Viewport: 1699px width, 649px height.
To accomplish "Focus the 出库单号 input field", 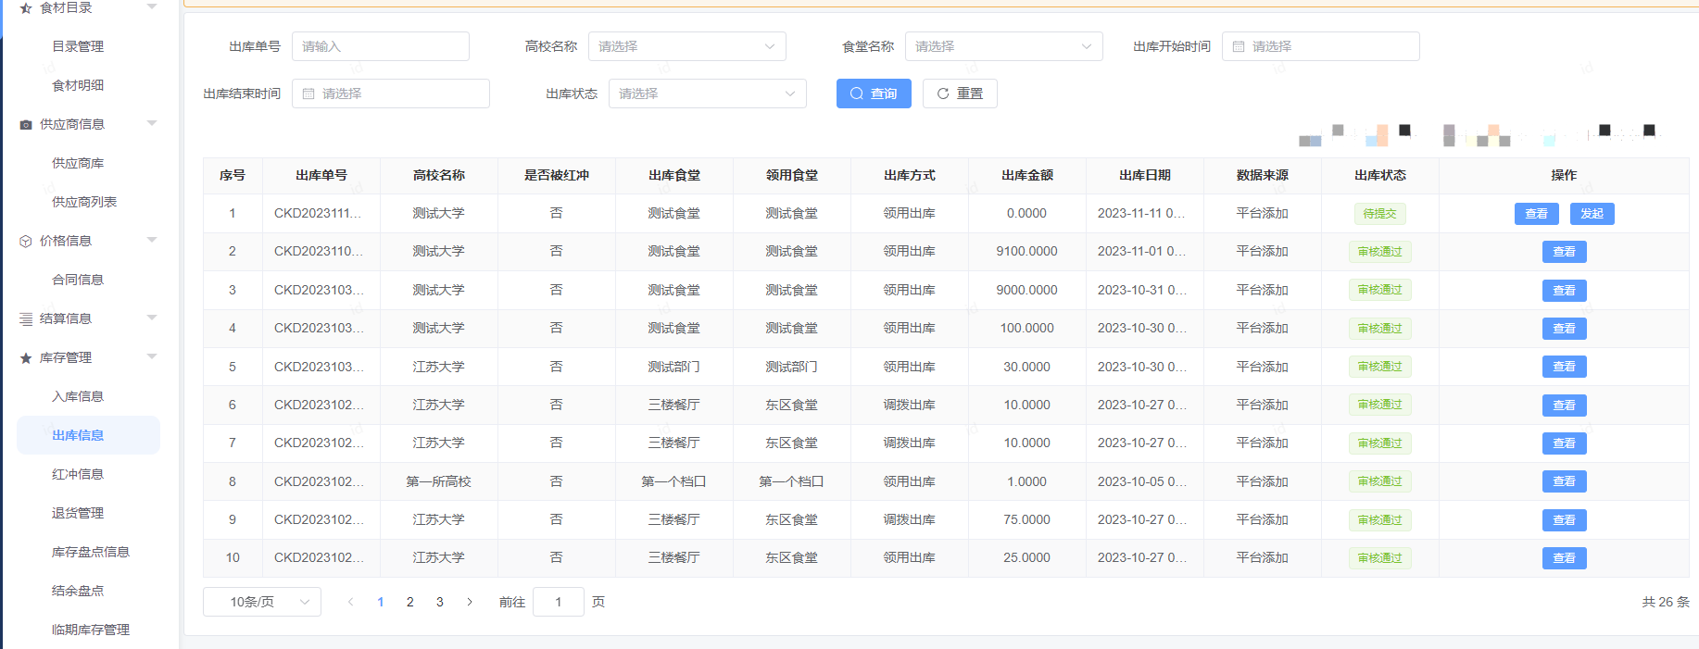I will point(381,46).
